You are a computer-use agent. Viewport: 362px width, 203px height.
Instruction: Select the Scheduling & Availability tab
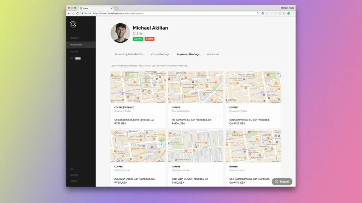pyautogui.click(x=129, y=54)
